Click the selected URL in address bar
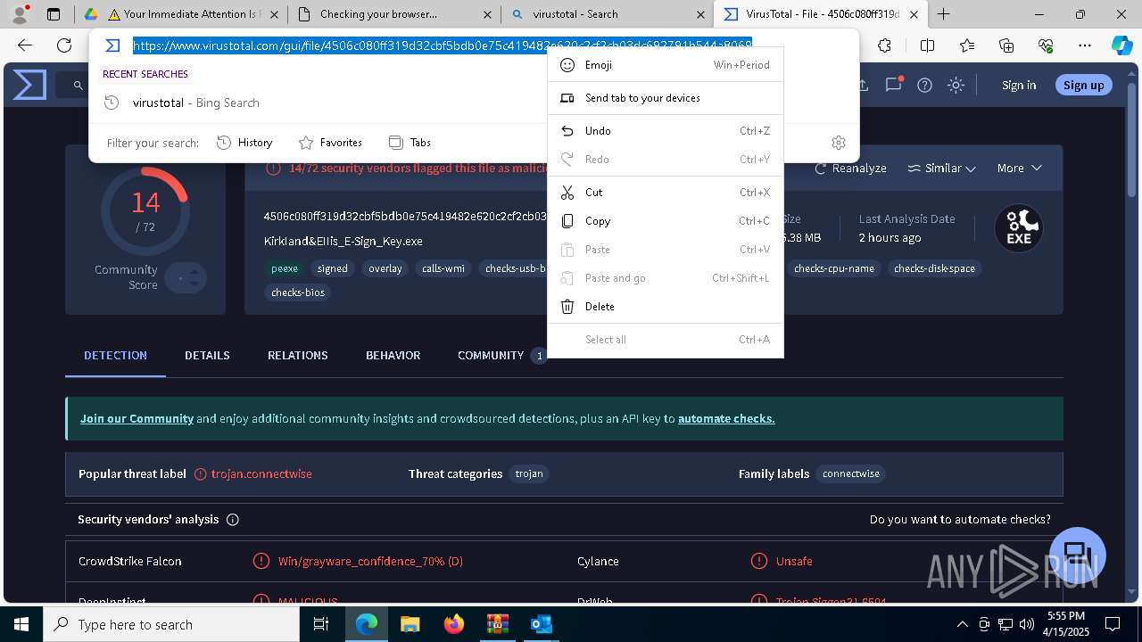Screen dimensions: 1142x642 443,45
